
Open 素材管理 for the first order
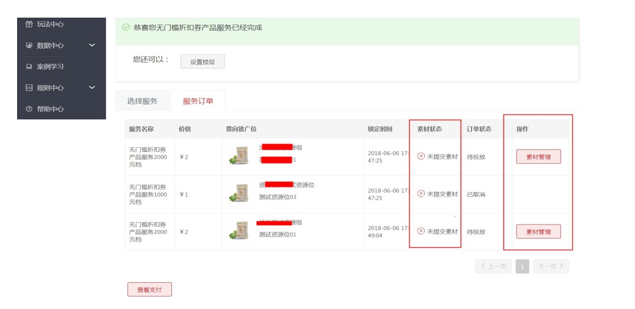click(x=539, y=157)
